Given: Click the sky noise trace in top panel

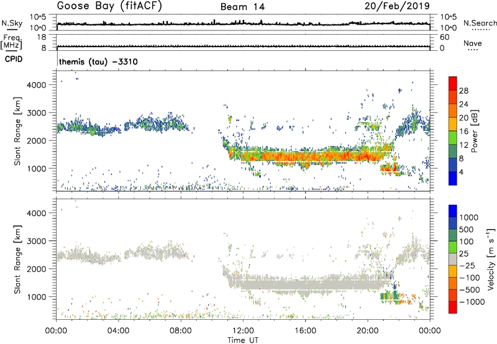Looking at the screenshot, I should 243,24.
